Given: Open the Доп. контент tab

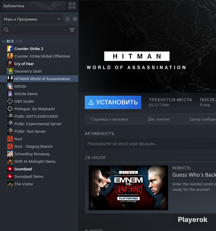Looking at the screenshot, I should point(159,119).
